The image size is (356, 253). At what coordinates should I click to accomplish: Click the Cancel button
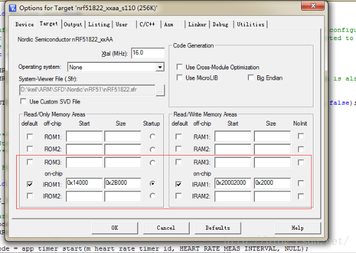point(166,228)
